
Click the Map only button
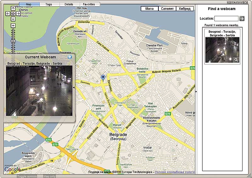(49, 176)
